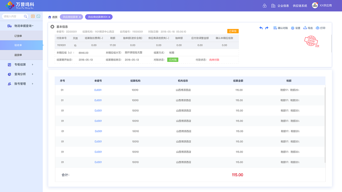Expand the 账号管理 menu arrow

pyautogui.click(x=33, y=84)
